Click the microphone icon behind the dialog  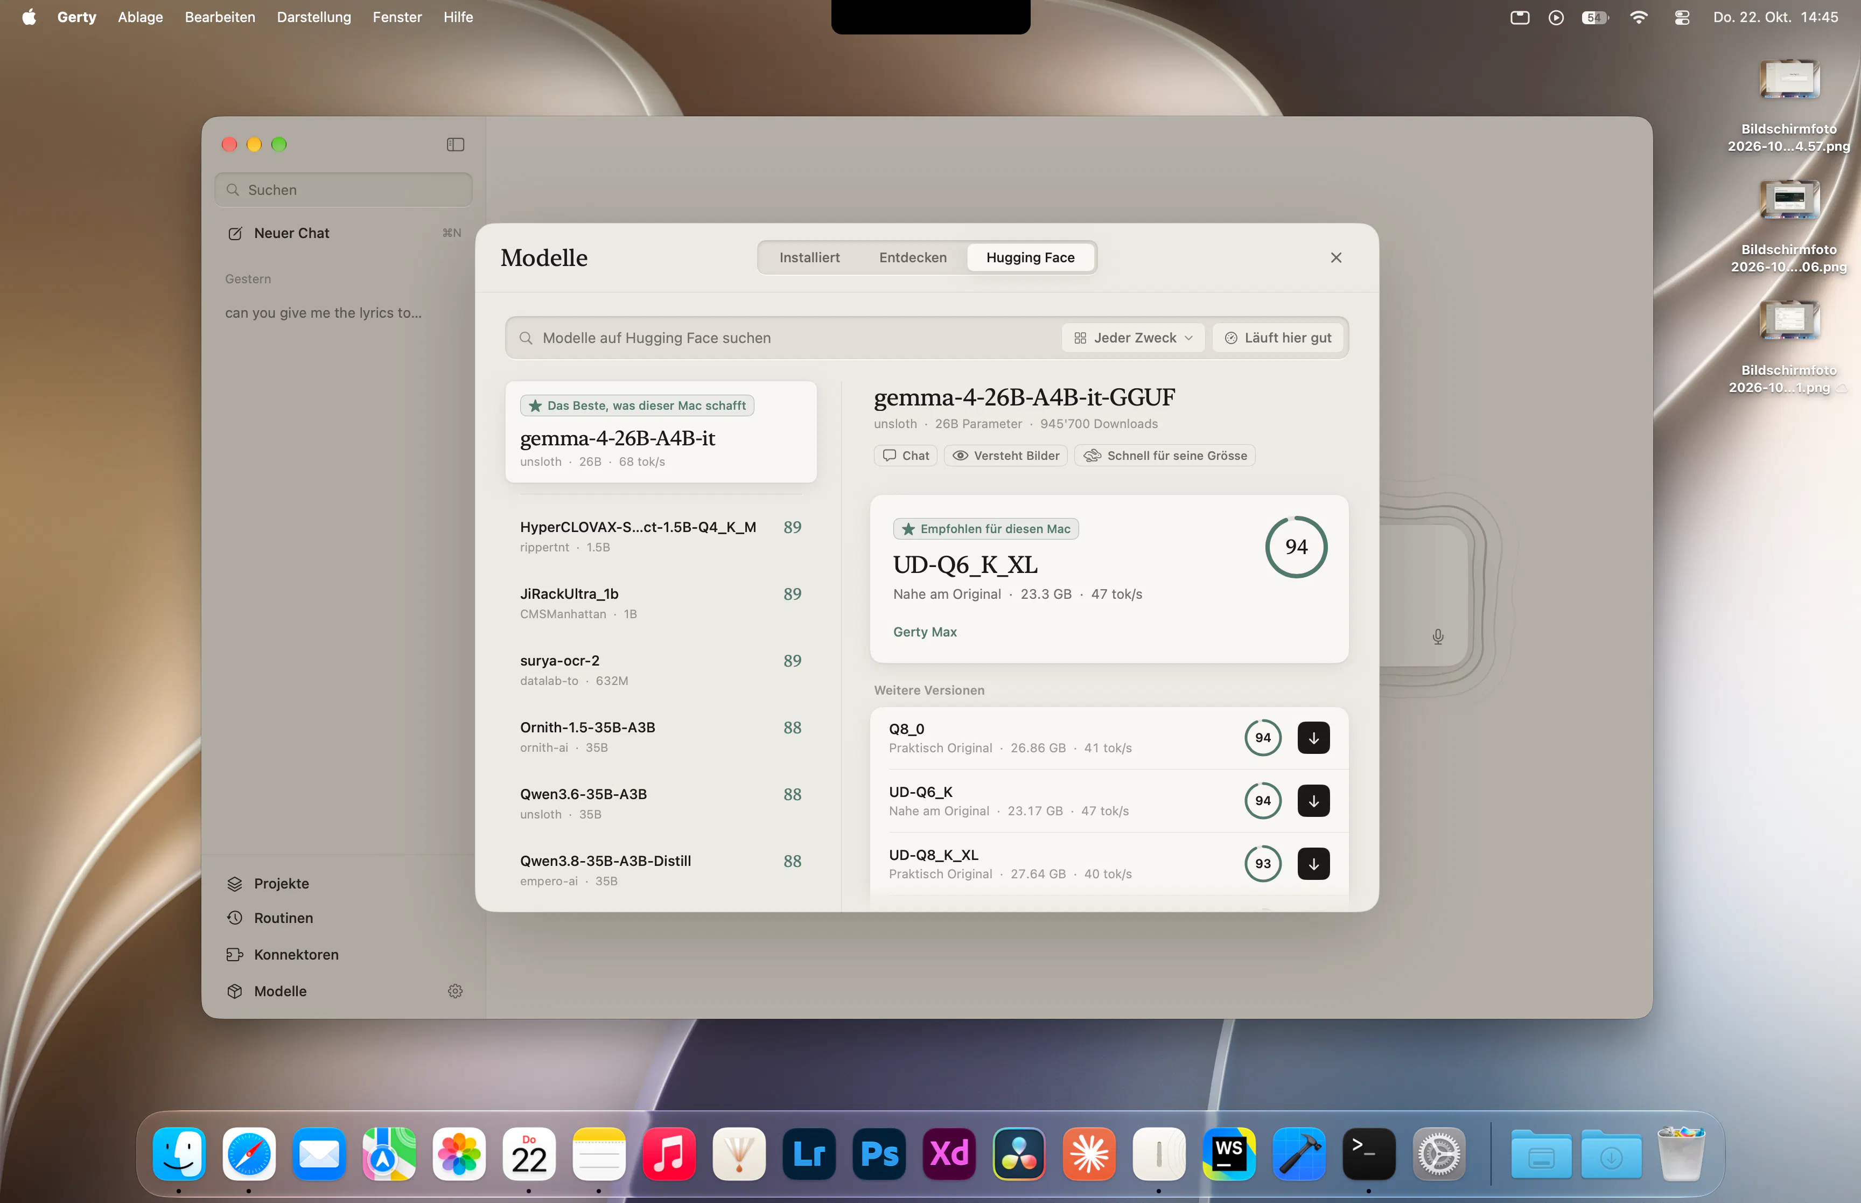[x=1438, y=637]
